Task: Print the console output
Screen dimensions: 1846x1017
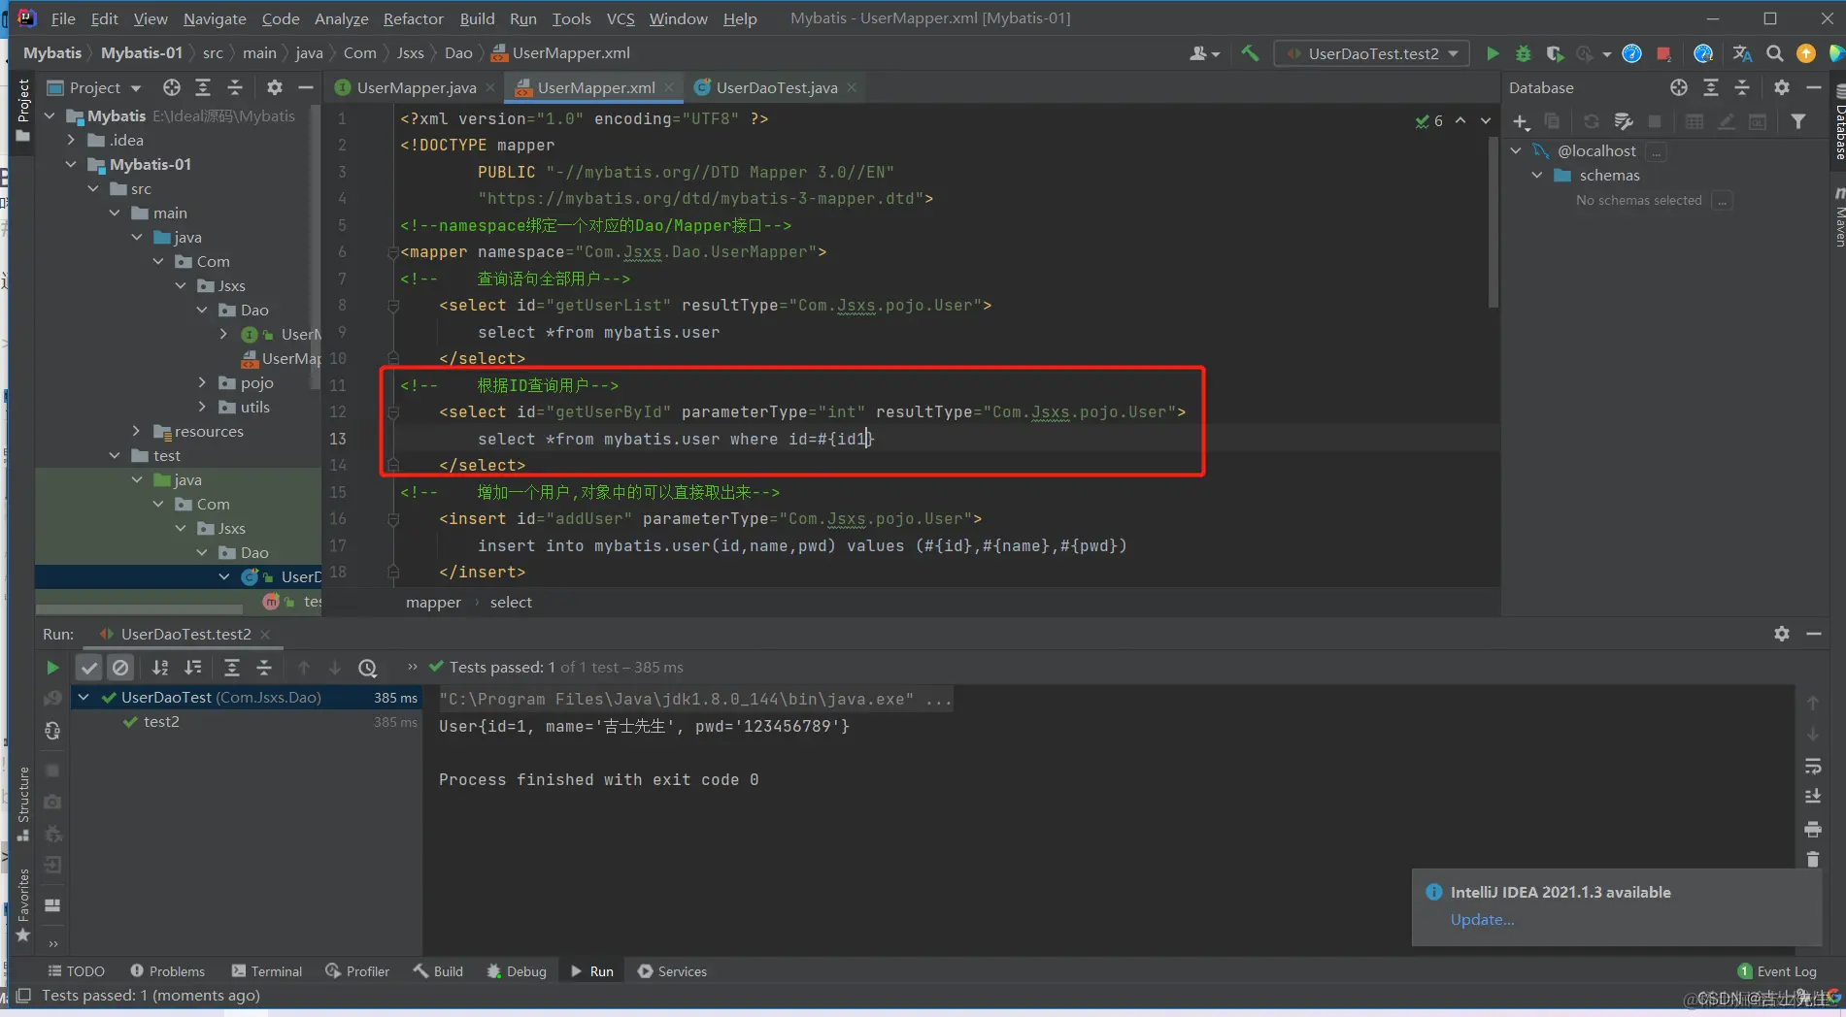Action: [x=1812, y=829]
